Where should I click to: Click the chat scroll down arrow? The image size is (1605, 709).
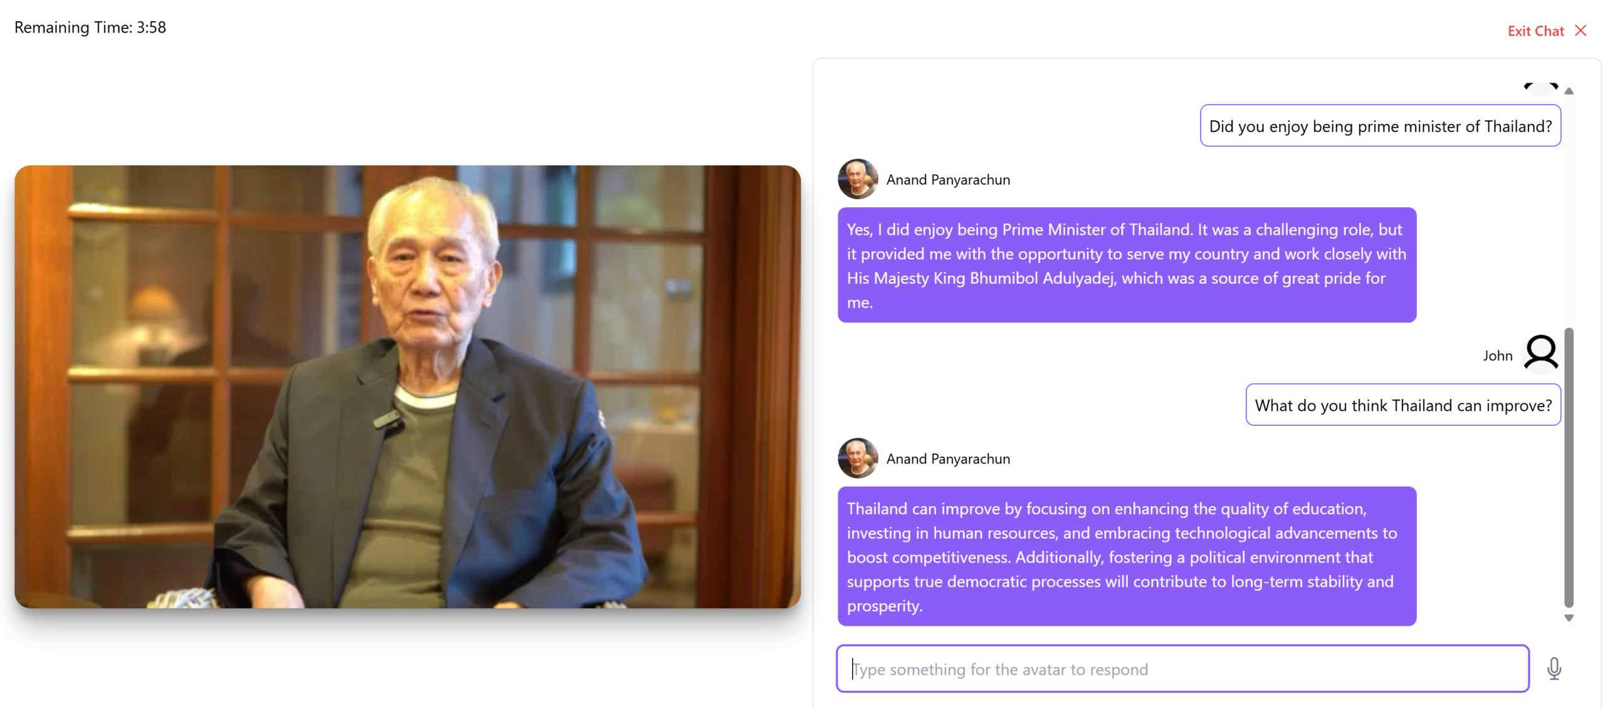point(1568,618)
